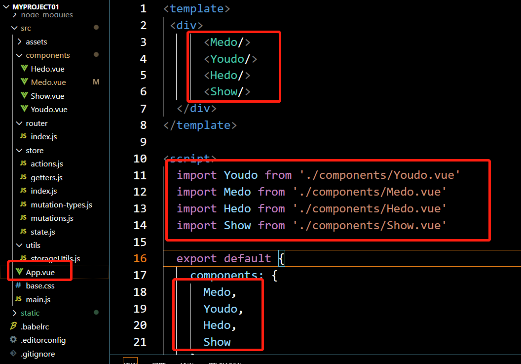Click the 'export default' statement
The height and width of the screenshot is (364, 521).
click(x=223, y=258)
